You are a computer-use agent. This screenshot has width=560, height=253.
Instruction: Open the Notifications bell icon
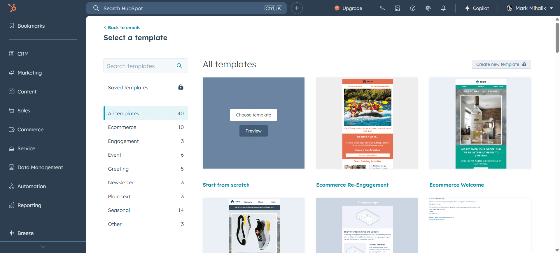click(x=443, y=8)
